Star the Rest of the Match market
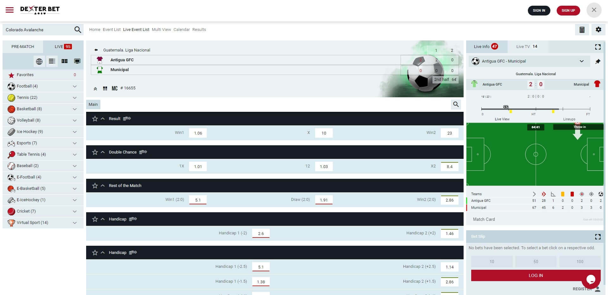 coord(95,186)
